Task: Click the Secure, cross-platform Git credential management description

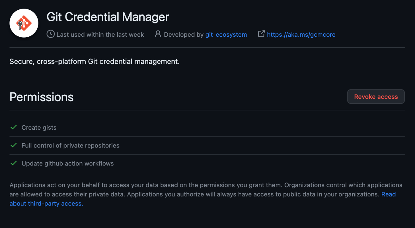Action: click(95, 62)
